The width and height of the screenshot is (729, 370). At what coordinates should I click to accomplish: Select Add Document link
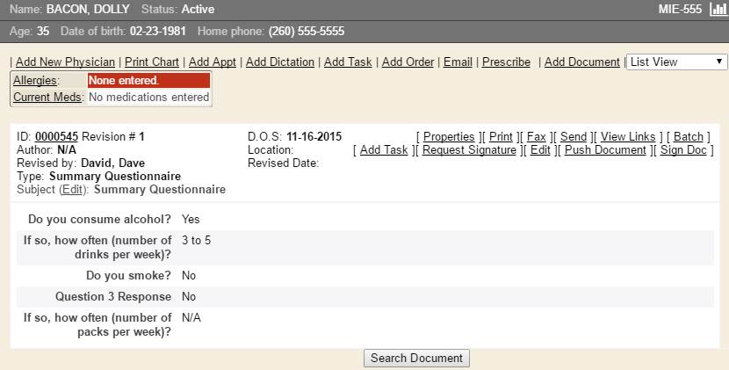click(x=581, y=62)
